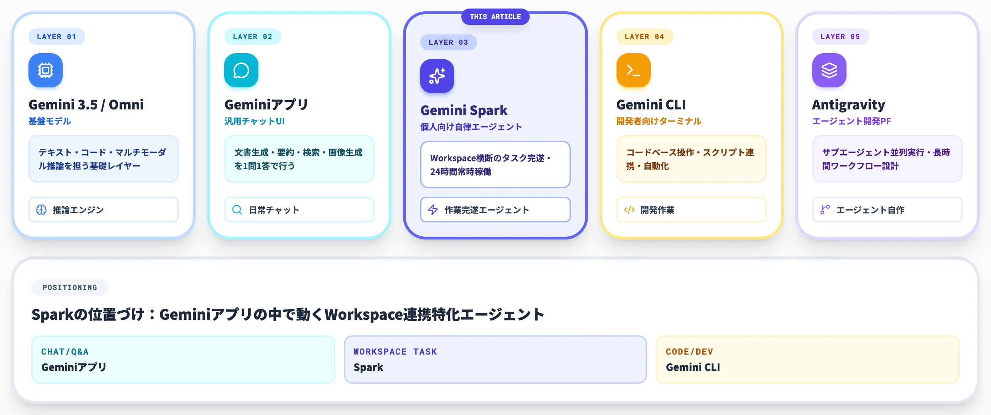Click the WORKSPACE TASK label text
Image resolution: width=991 pixels, height=415 pixels.
pos(395,352)
